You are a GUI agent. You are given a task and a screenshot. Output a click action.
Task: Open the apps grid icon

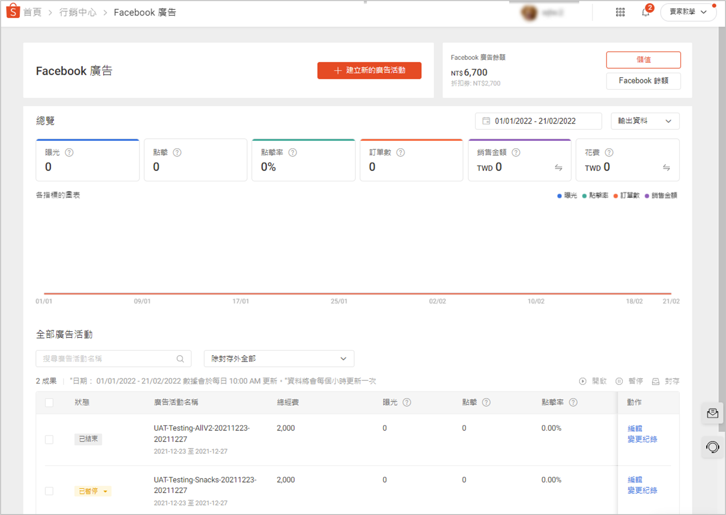[x=620, y=12]
